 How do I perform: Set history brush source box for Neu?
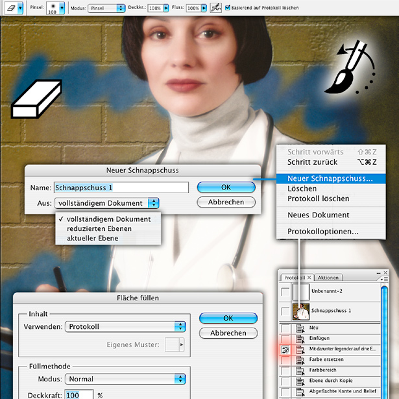click(x=285, y=328)
